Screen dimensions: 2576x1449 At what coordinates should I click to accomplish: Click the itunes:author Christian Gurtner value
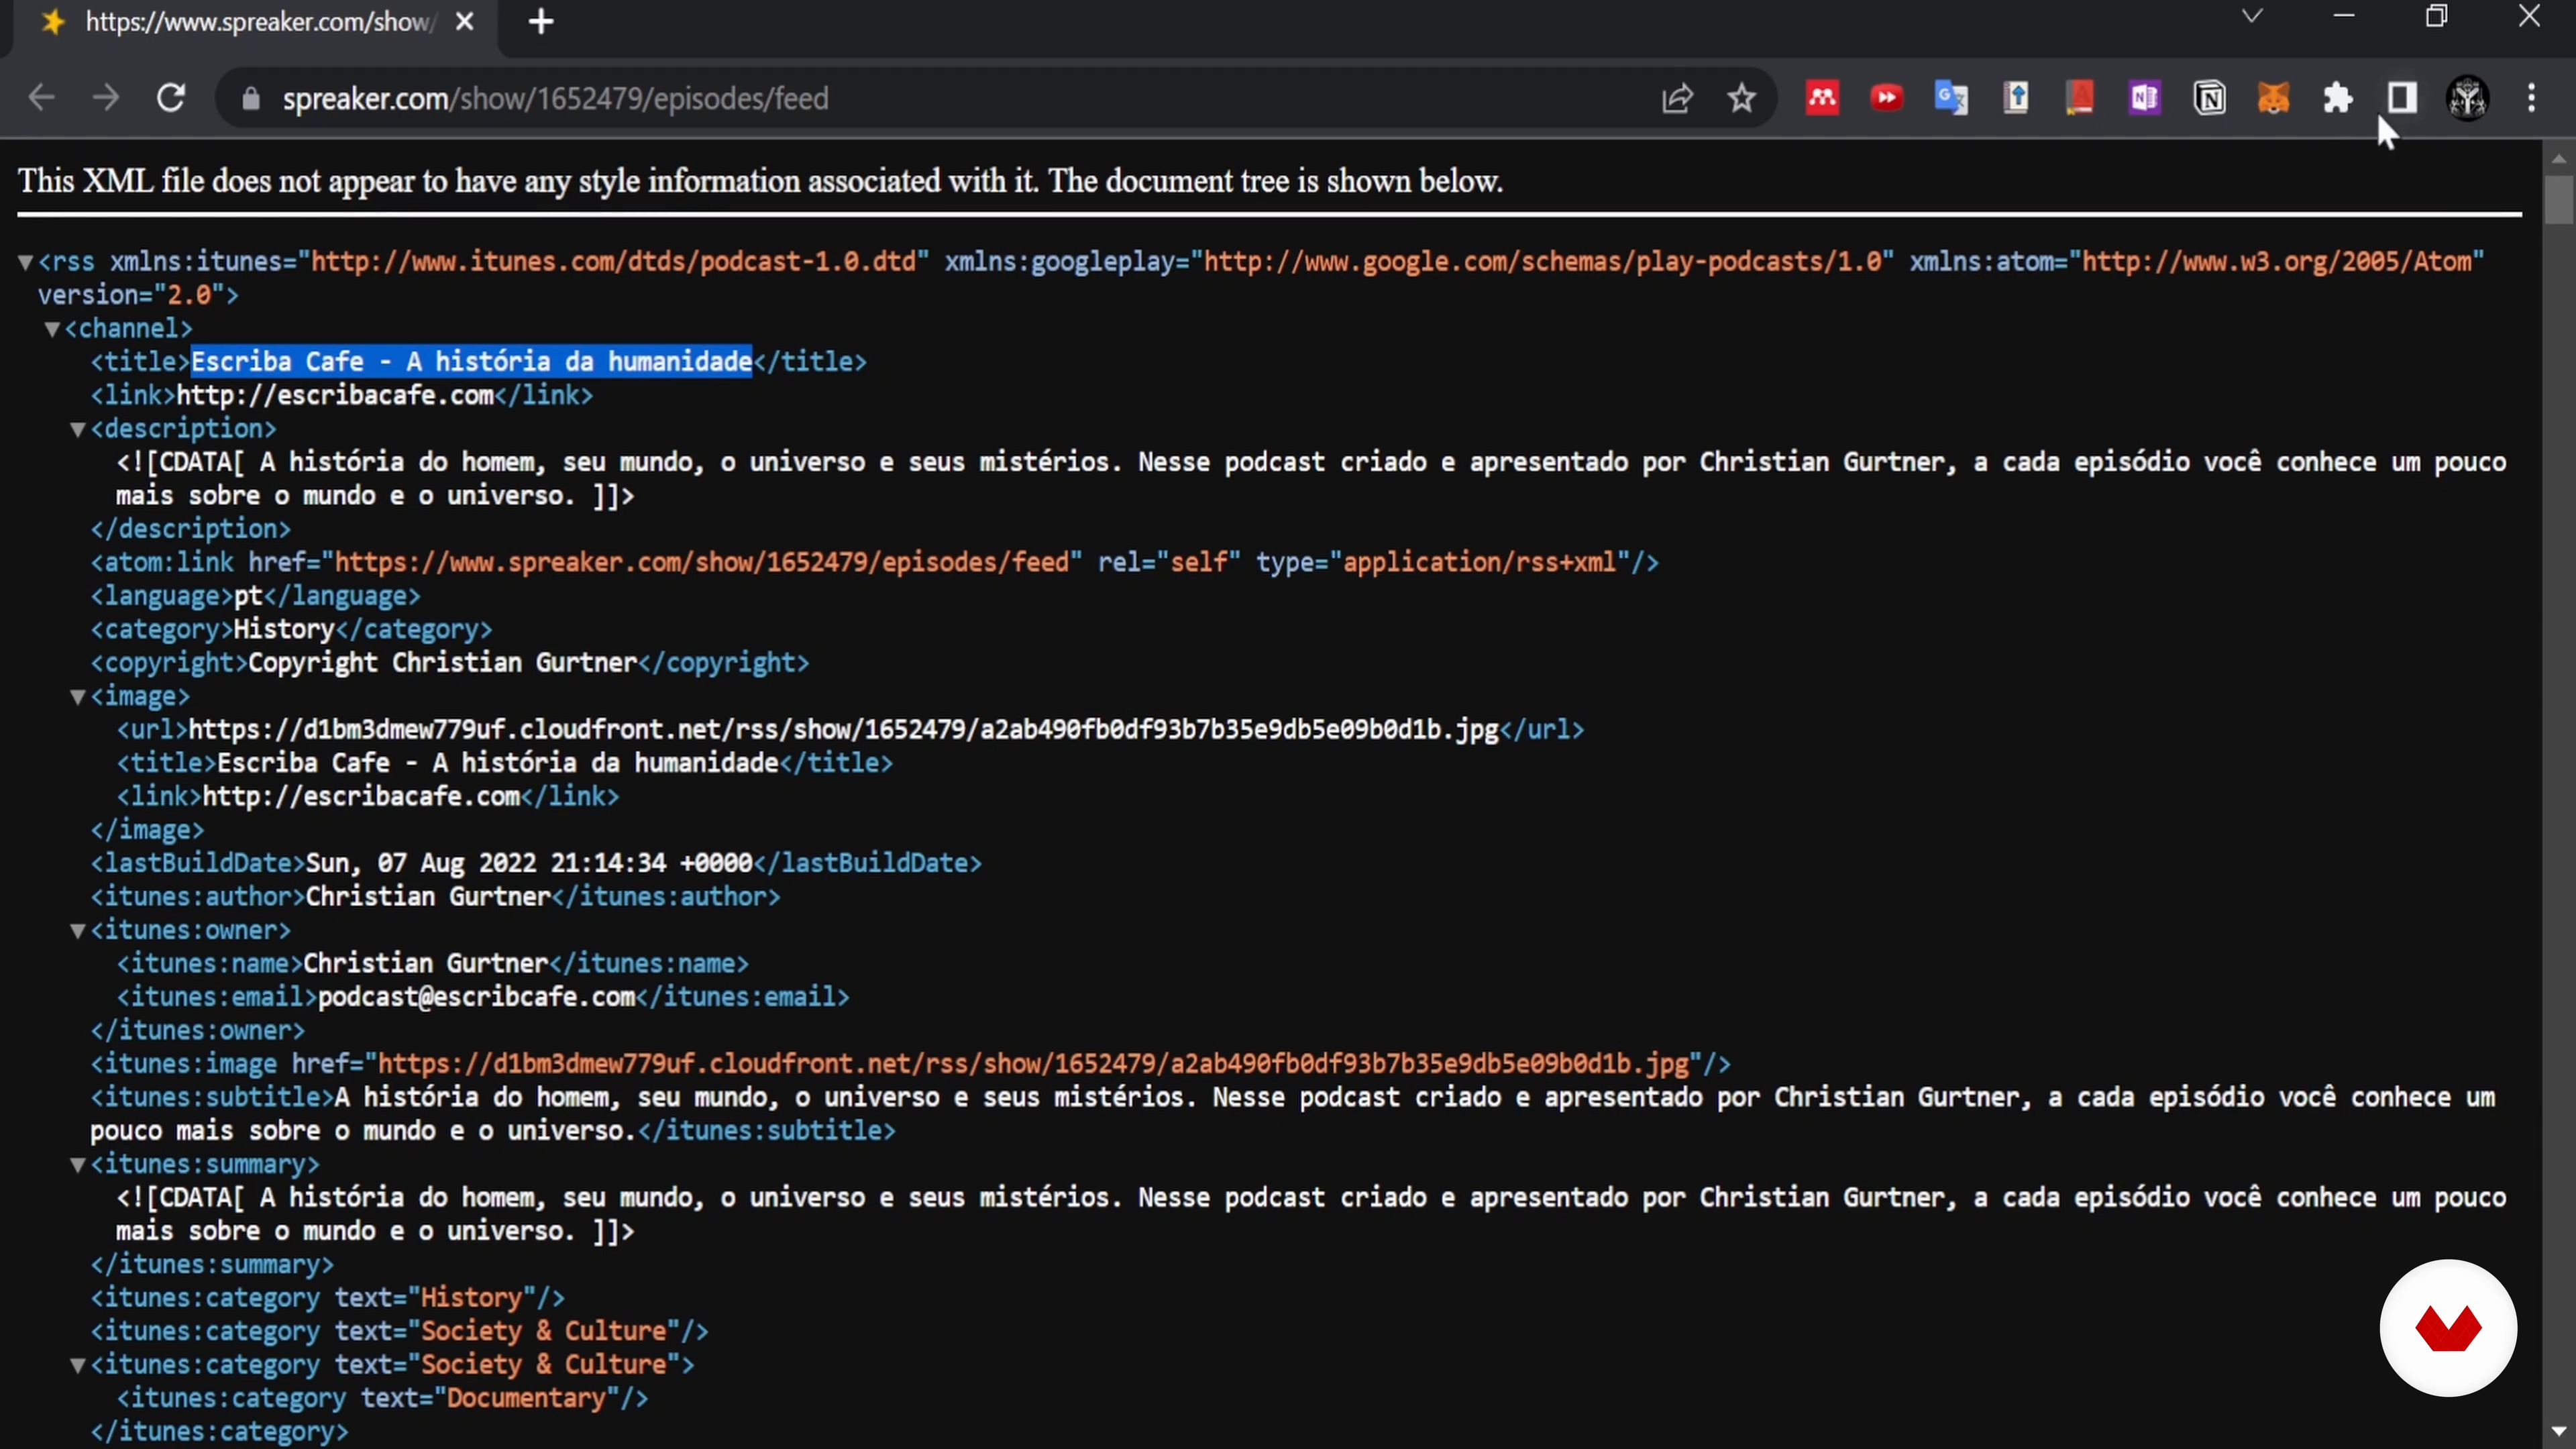pos(428,897)
